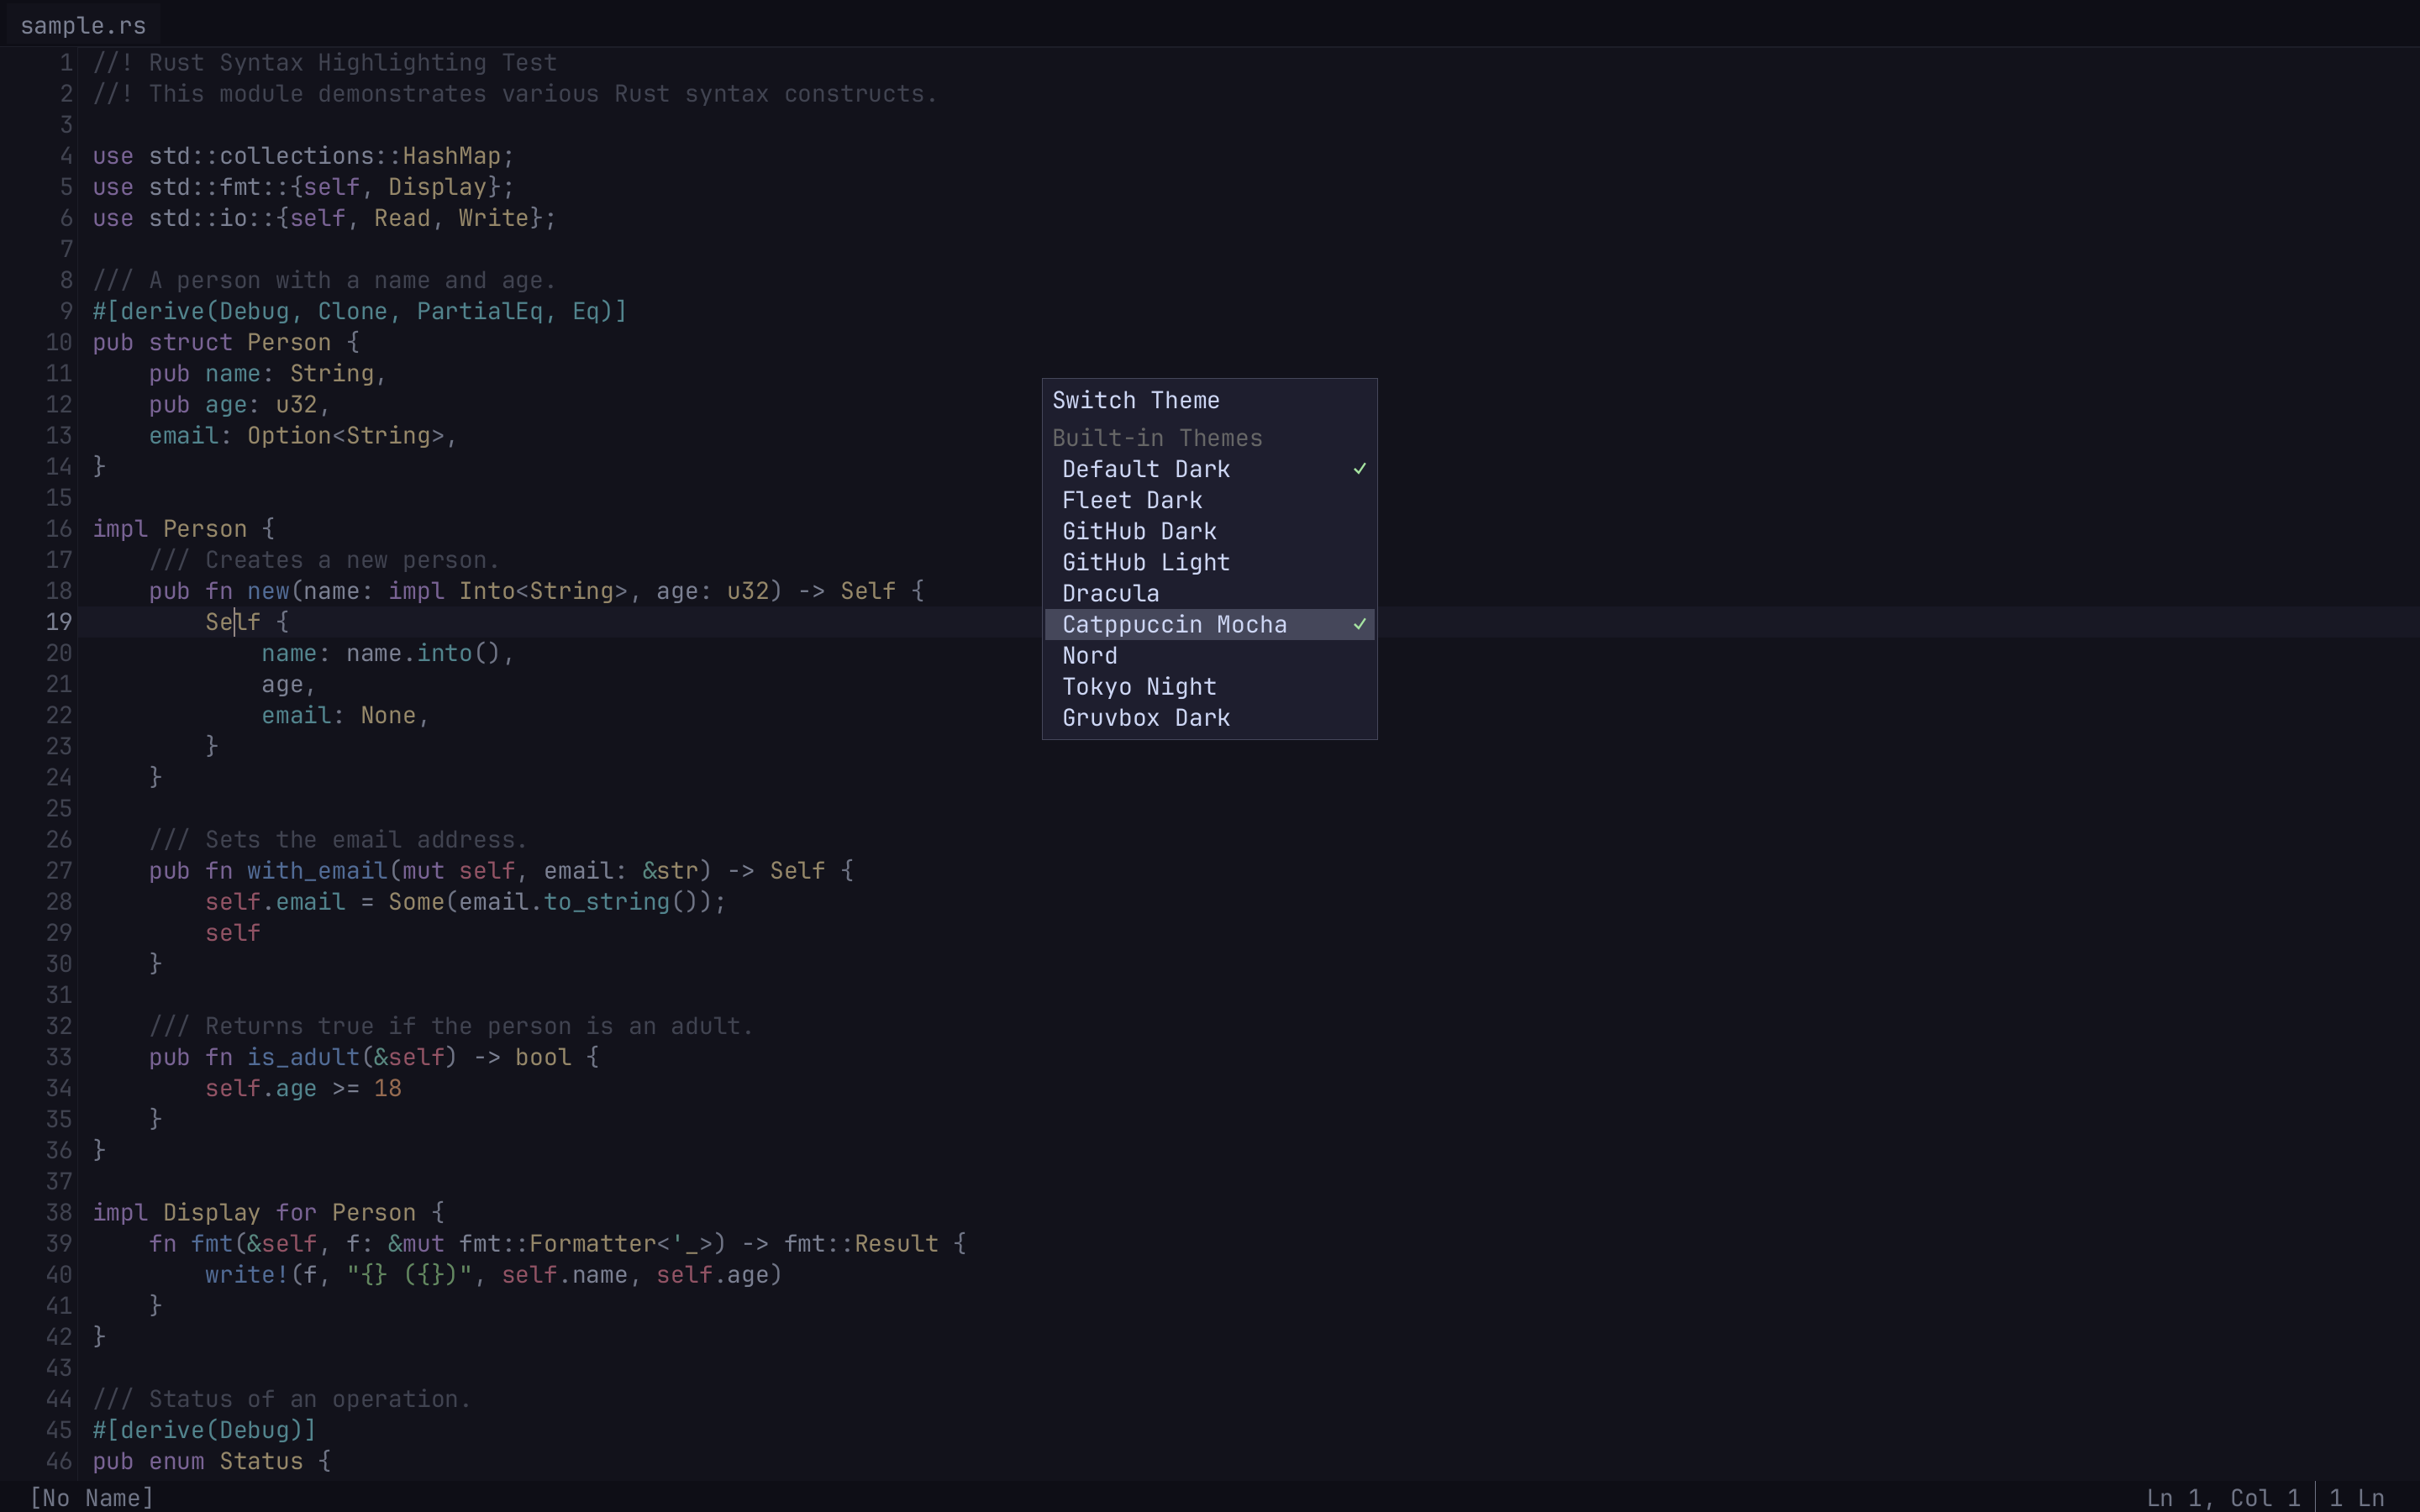
Task: Click the Ln 1, Col 1 indicator
Action: (x=2224, y=1497)
